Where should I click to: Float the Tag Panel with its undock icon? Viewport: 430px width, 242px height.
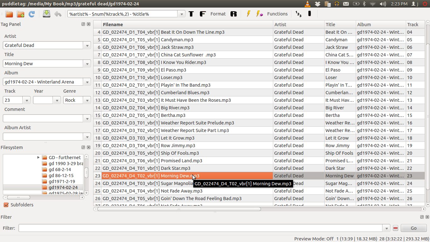coord(83,24)
